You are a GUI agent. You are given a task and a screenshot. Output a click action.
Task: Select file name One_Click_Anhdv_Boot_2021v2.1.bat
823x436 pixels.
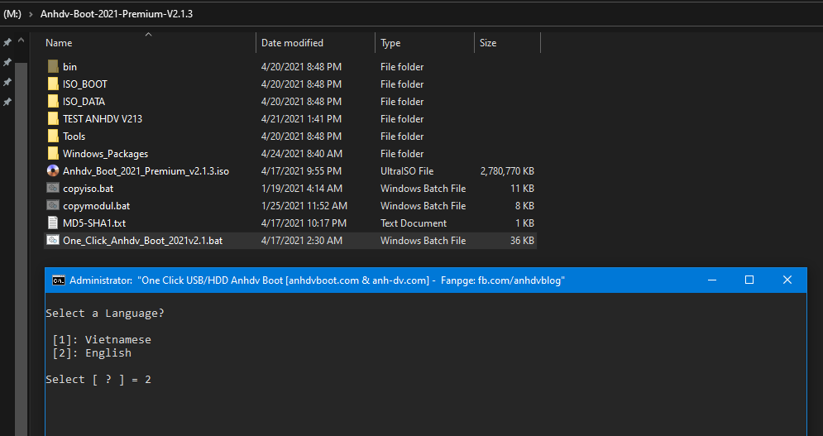click(x=143, y=241)
